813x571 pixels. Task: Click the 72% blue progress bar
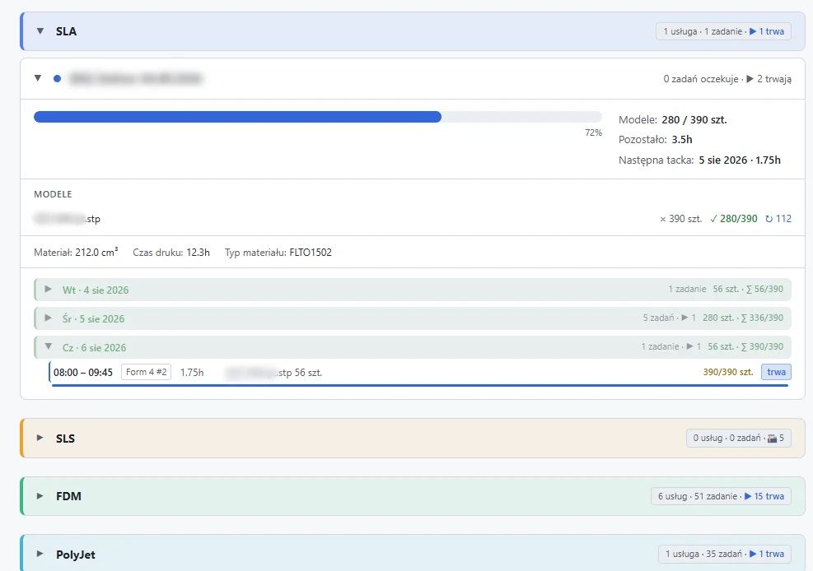coord(237,117)
